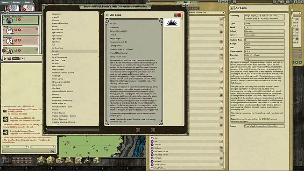Image resolution: width=304 pixels, height=171 pixels.
Task: Toggle Wolf's friend-or-foe faction icon
Action: (16, 30)
